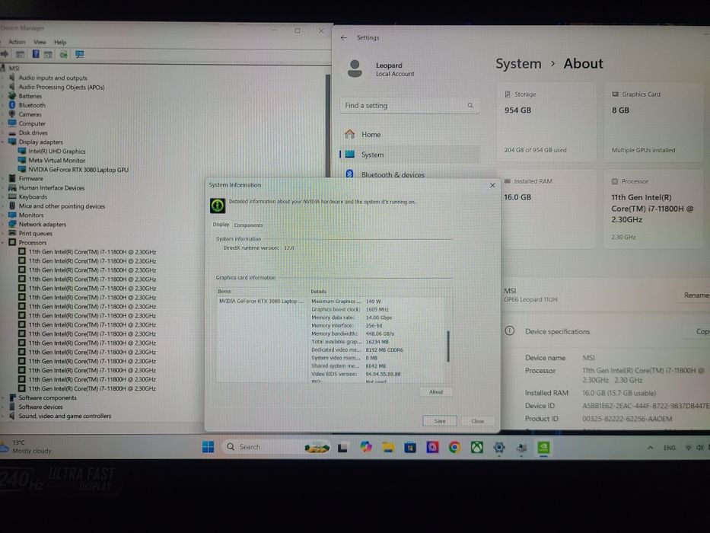Select Meta Virtual Monitor device
The height and width of the screenshot is (533, 710).
pos(56,161)
